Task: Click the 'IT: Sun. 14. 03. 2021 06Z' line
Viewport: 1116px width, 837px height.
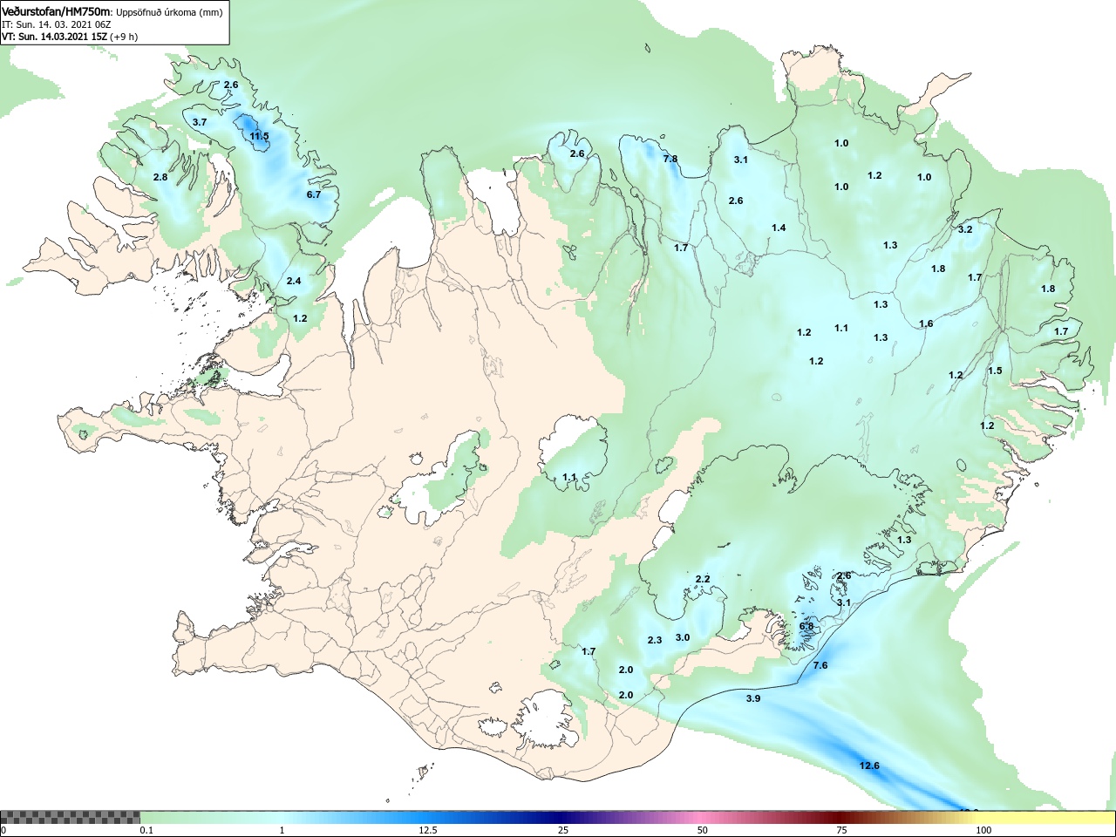Action: click(56, 24)
